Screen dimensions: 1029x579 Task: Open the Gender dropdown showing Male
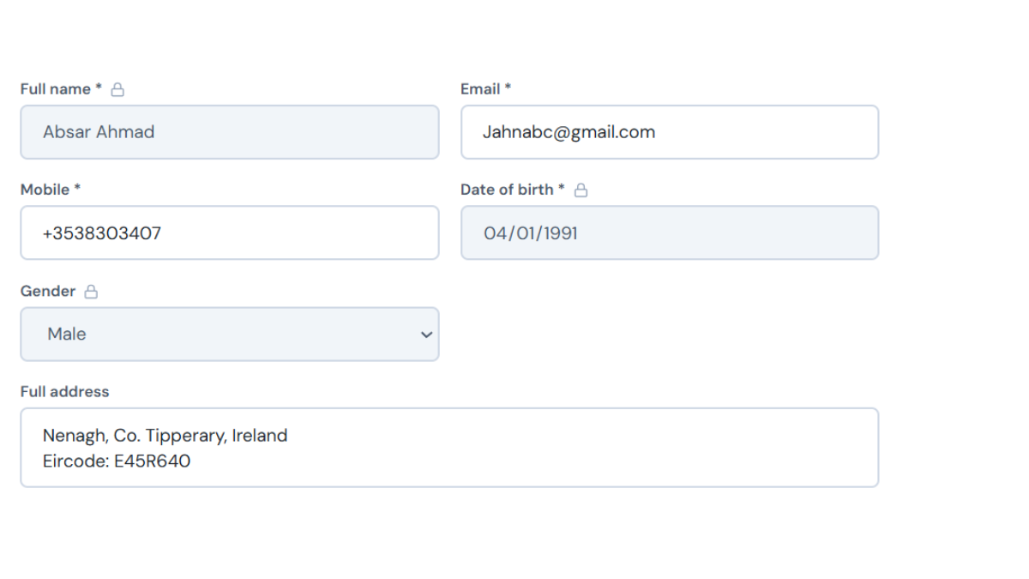(x=230, y=335)
